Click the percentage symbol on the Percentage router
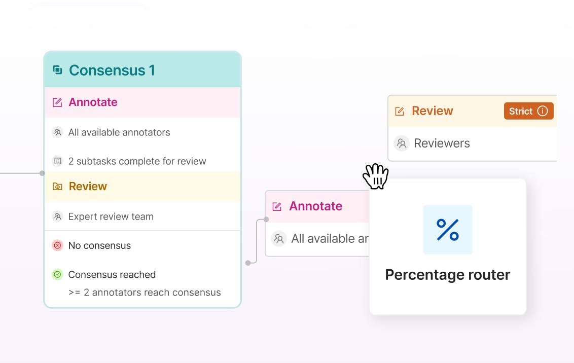The width and height of the screenshot is (574, 363). click(x=447, y=229)
